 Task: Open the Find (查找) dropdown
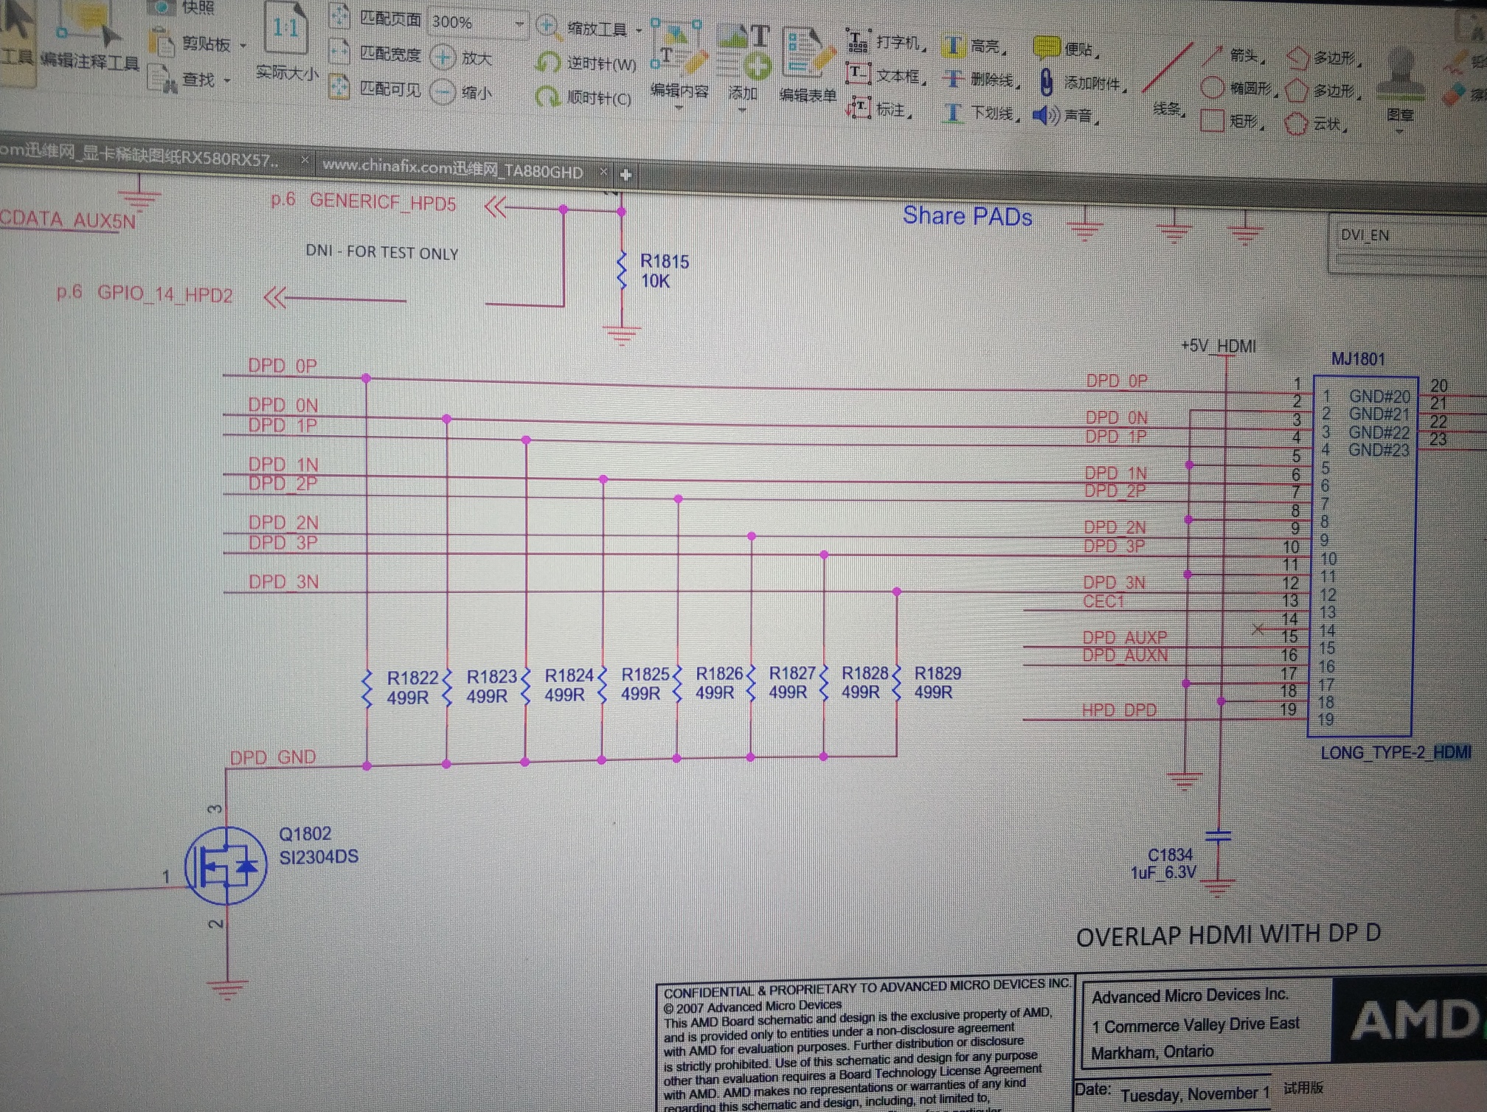click(227, 80)
